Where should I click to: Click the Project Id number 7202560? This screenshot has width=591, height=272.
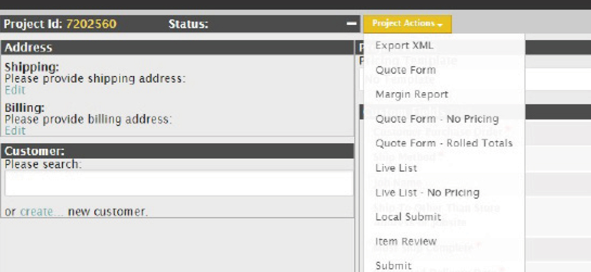point(91,24)
